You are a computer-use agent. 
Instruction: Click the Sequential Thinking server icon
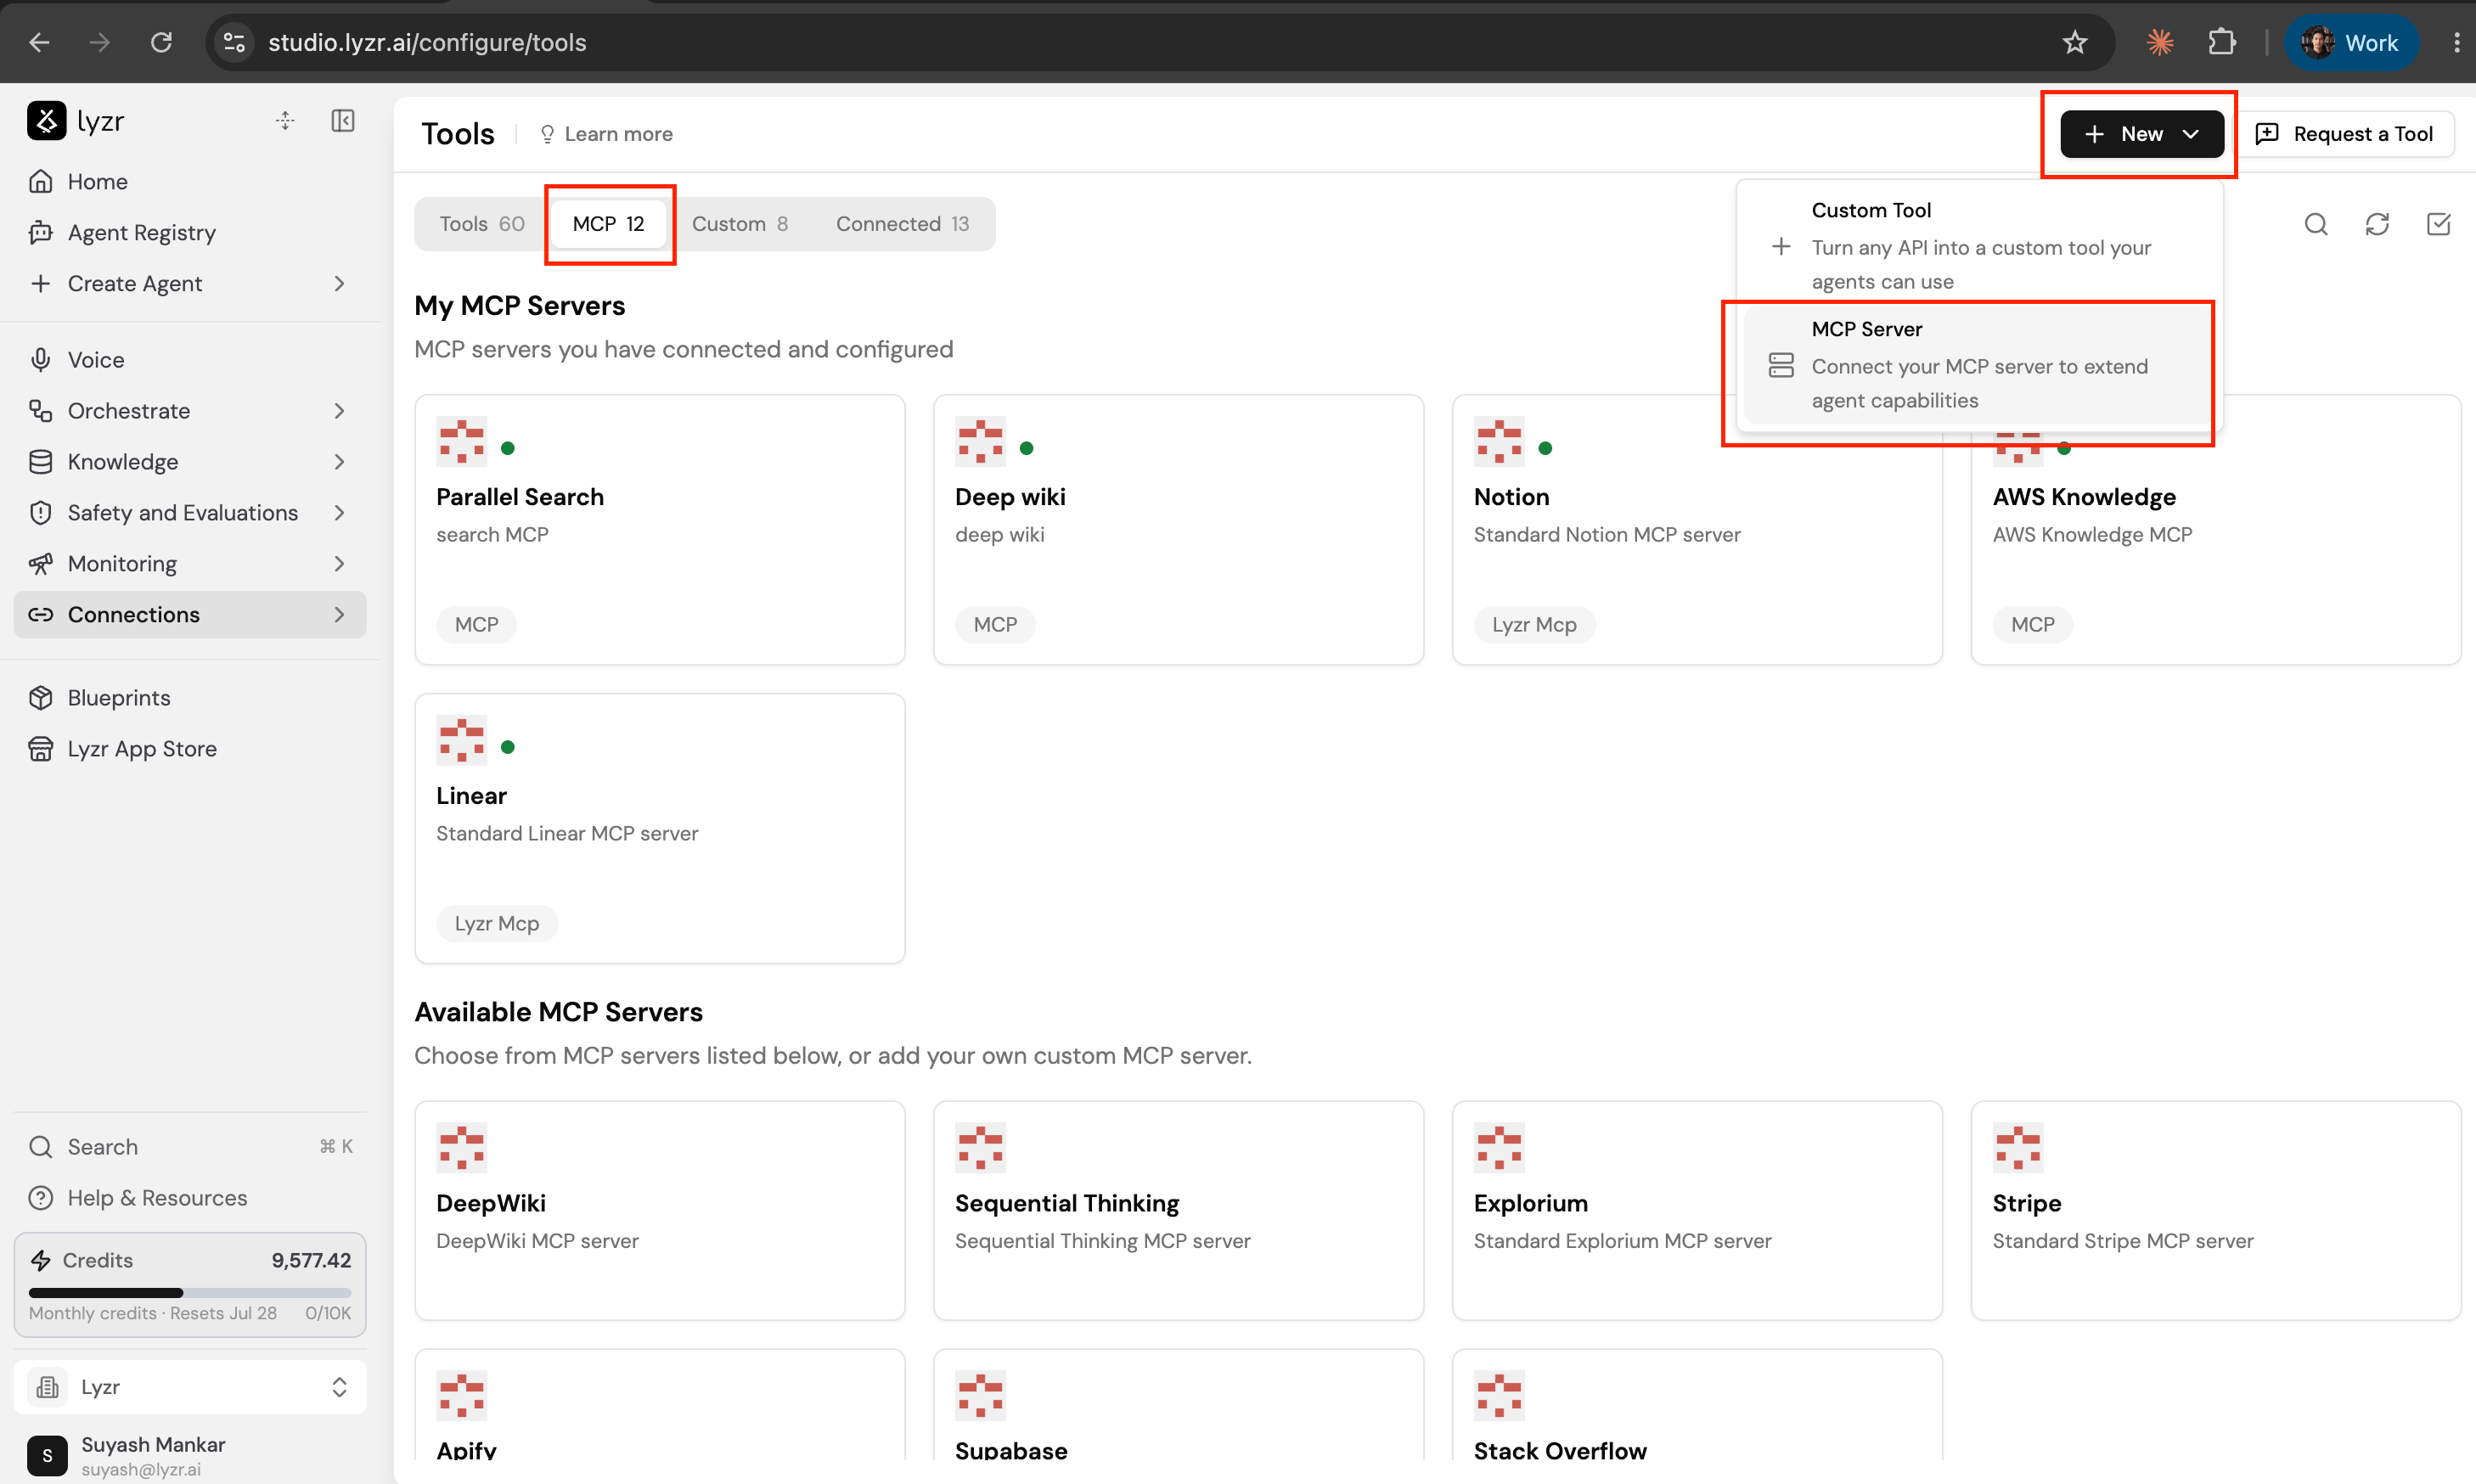[x=980, y=1147]
